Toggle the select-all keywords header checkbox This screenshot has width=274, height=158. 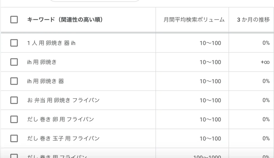click(x=14, y=20)
